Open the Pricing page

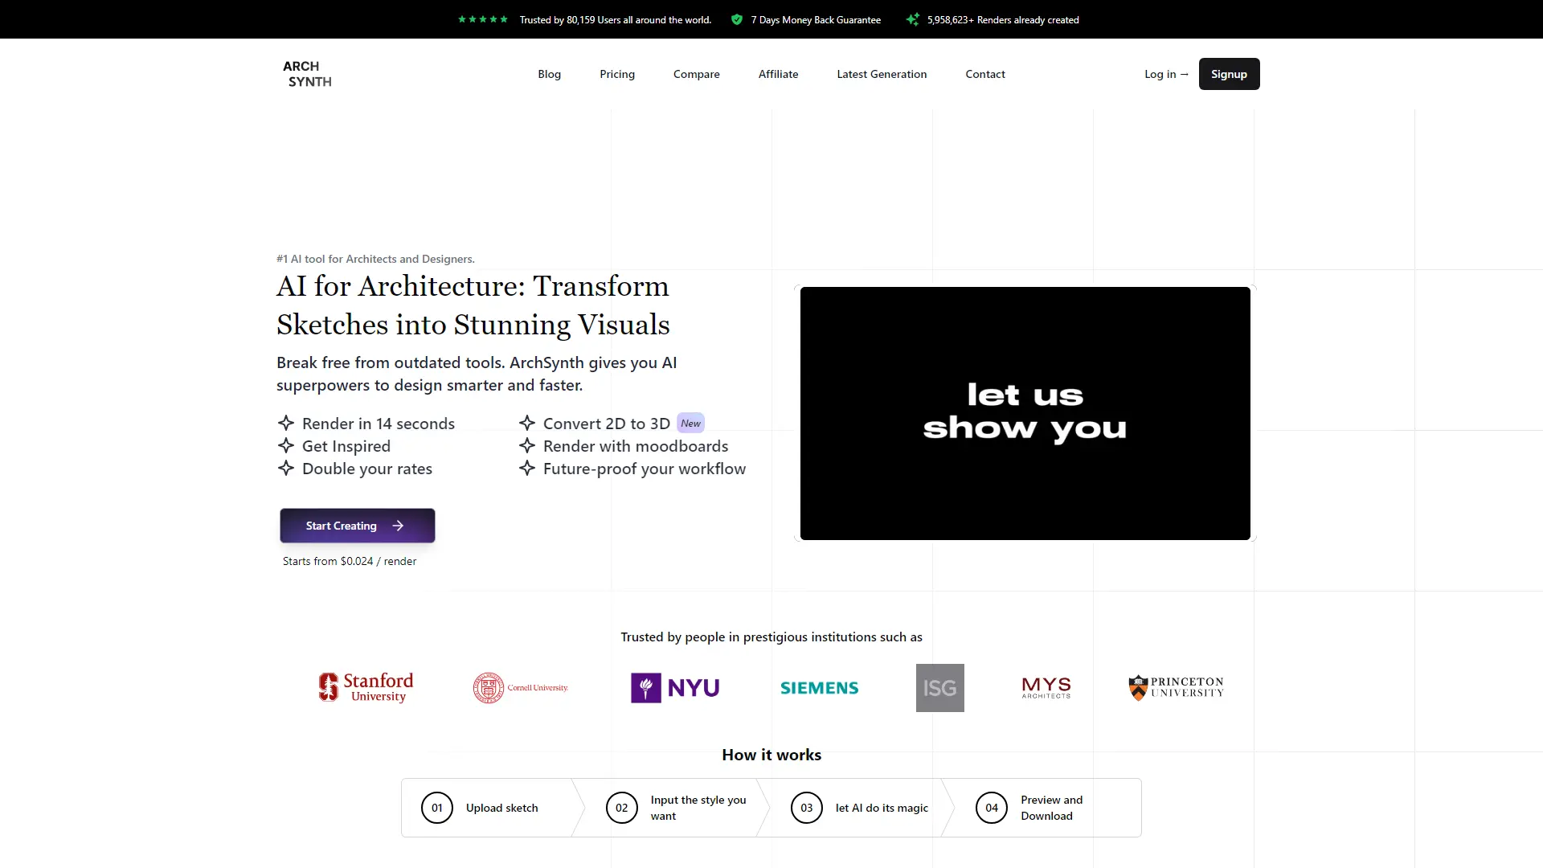pyautogui.click(x=616, y=73)
